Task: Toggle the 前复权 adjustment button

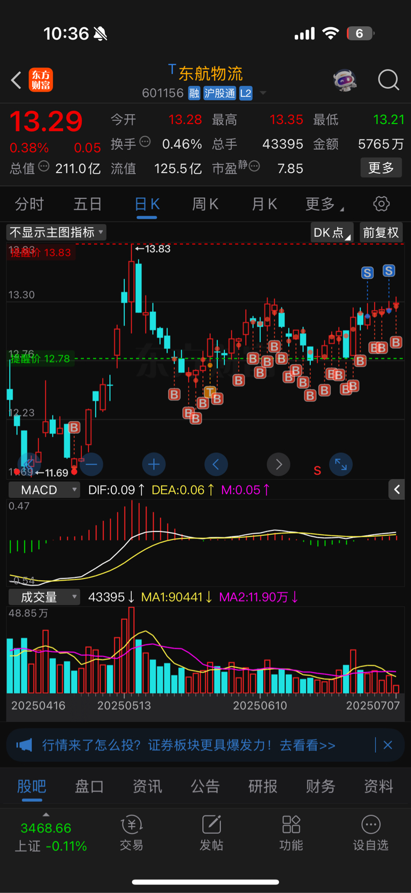Action: [381, 233]
